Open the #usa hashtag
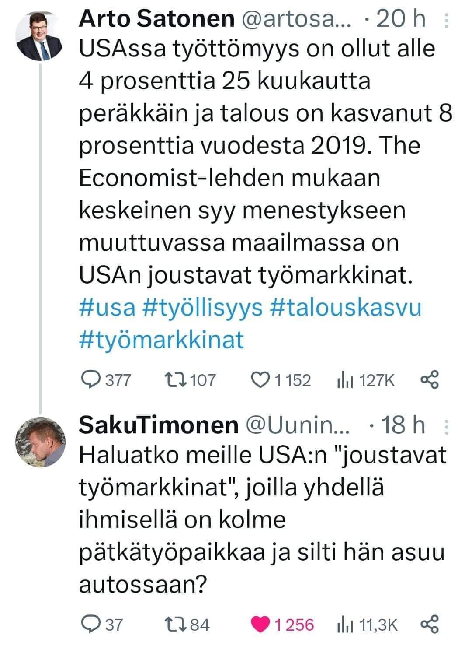The image size is (472, 646). [108, 308]
